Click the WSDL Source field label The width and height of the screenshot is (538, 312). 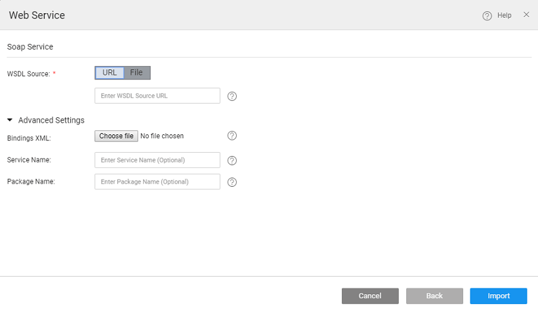tap(28, 74)
